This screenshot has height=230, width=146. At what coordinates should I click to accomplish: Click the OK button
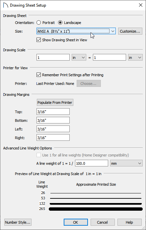pyautogui.click(x=76, y=222)
